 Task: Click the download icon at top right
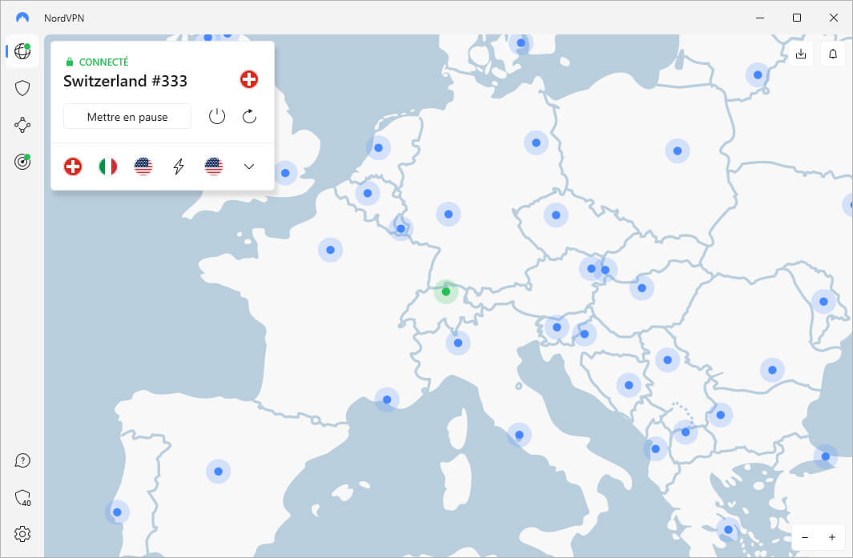(801, 54)
